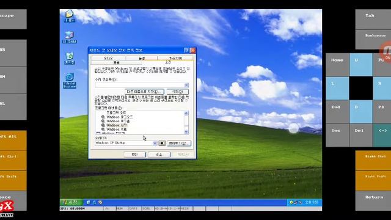
Task: Click the CAPS indicator in the emulator status bar
Action: (135, 208)
